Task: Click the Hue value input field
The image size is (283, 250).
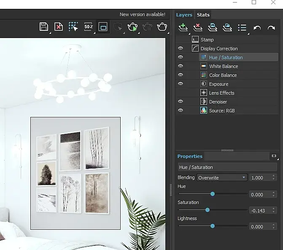Action: (x=260, y=195)
